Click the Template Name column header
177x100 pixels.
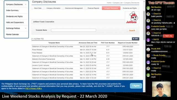pyautogui.click(x=54, y=43)
